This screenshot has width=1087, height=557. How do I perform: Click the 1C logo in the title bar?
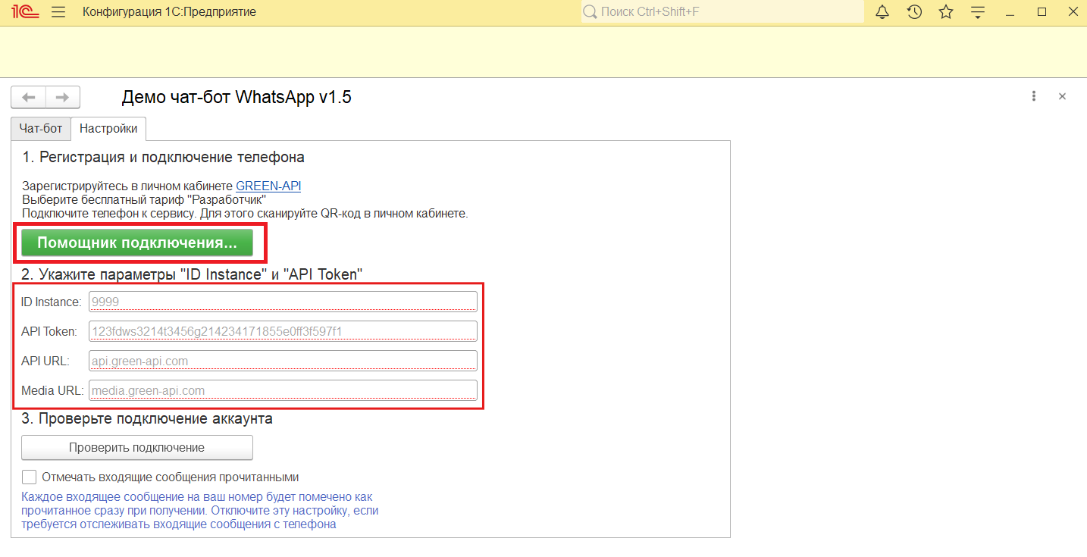pyautogui.click(x=24, y=11)
